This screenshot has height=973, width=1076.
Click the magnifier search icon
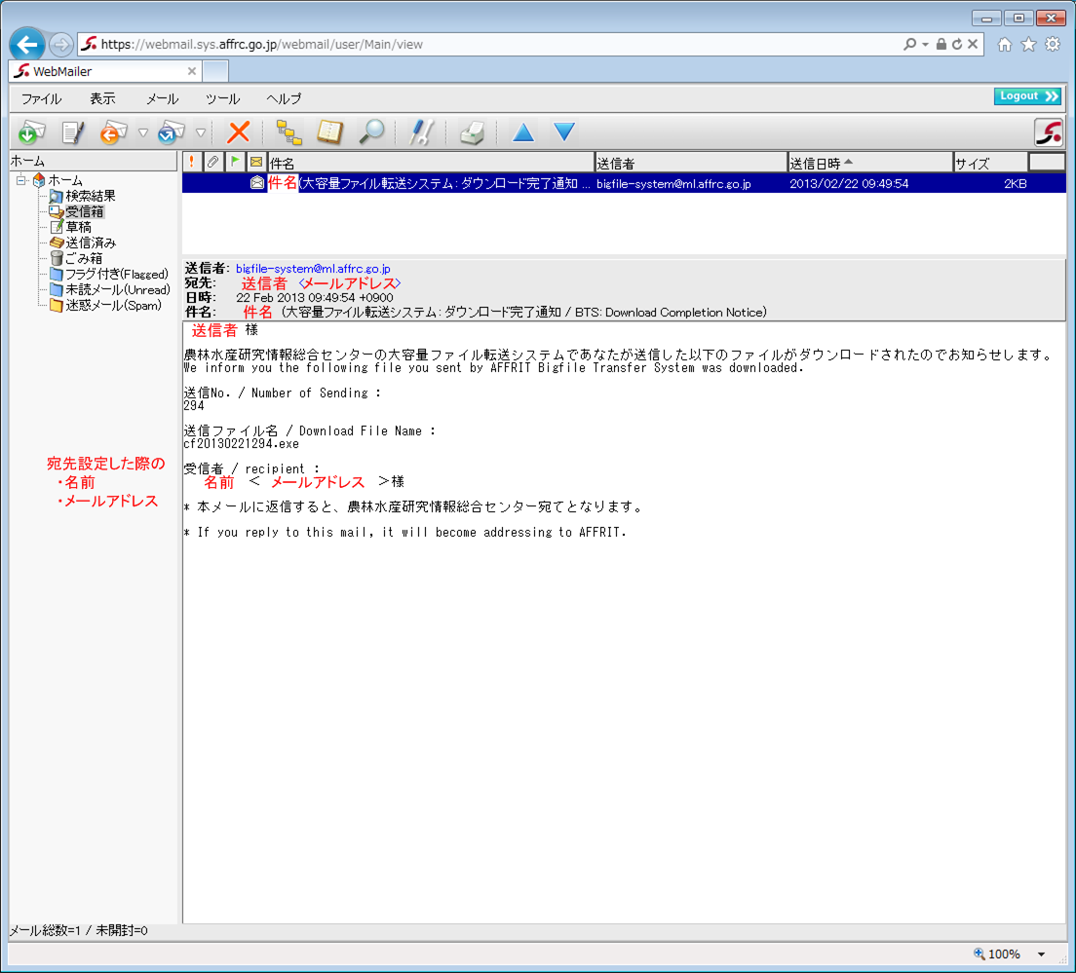[x=371, y=132]
